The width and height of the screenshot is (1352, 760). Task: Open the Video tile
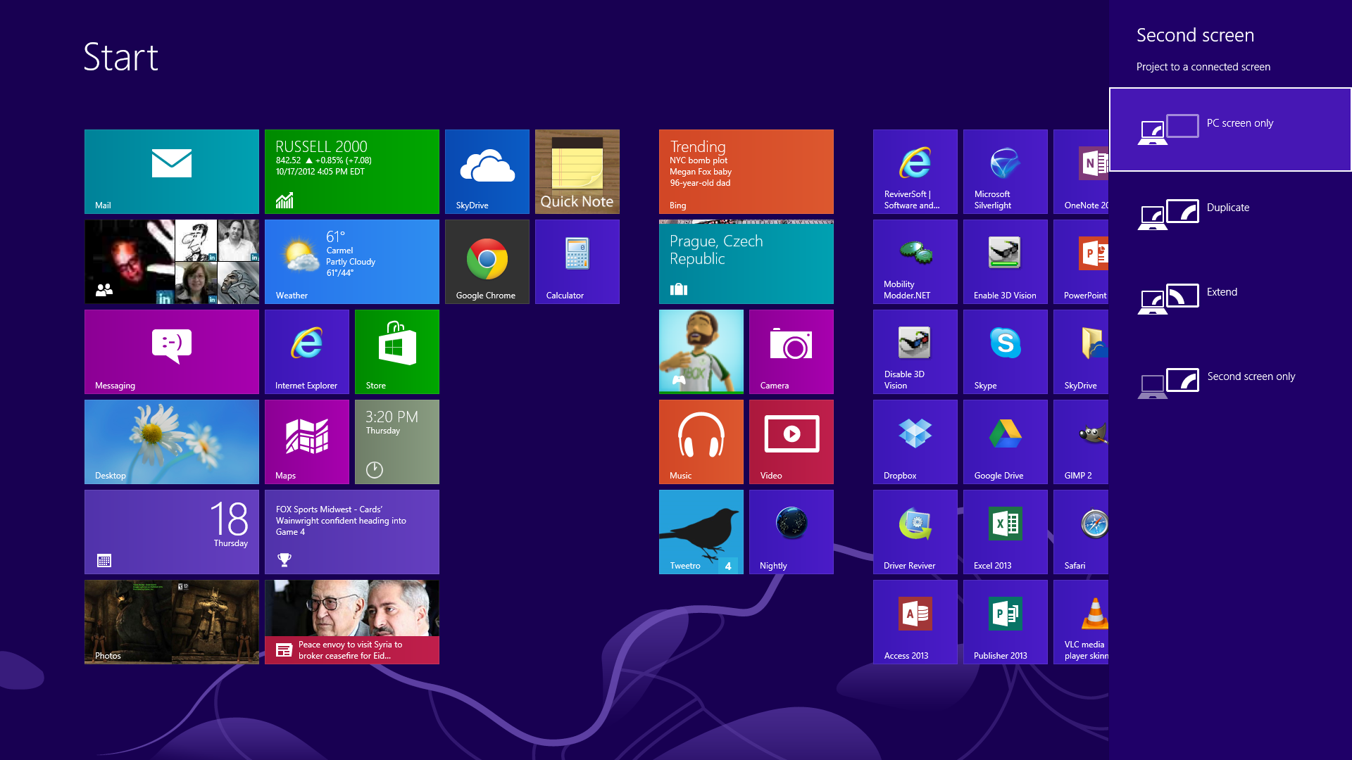[x=791, y=442]
